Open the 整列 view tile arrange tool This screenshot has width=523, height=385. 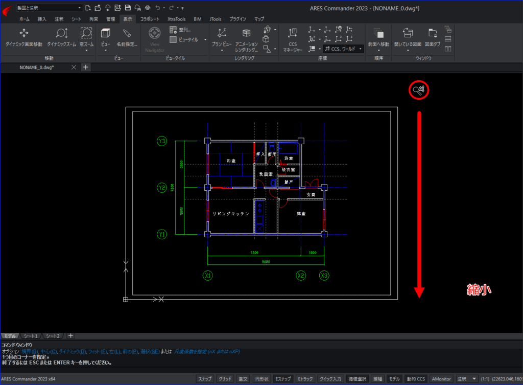click(x=180, y=30)
